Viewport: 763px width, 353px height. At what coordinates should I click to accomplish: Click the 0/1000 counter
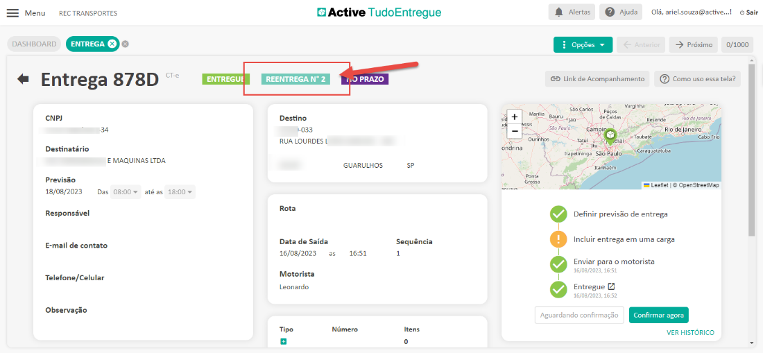tap(737, 45)
